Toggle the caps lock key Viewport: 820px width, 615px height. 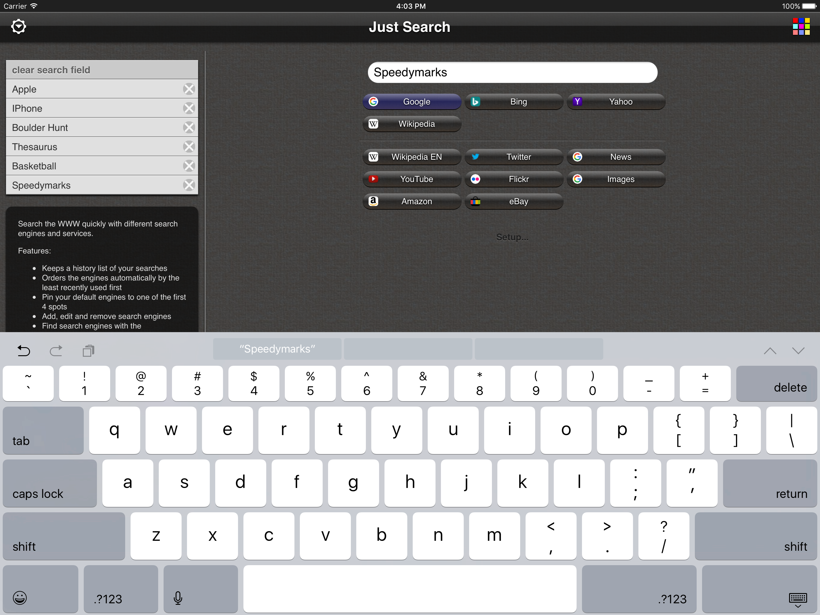pyautogui.click(x=50, y=483)
